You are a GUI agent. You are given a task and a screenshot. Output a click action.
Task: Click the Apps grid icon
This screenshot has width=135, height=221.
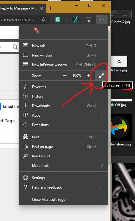(25, 115)
